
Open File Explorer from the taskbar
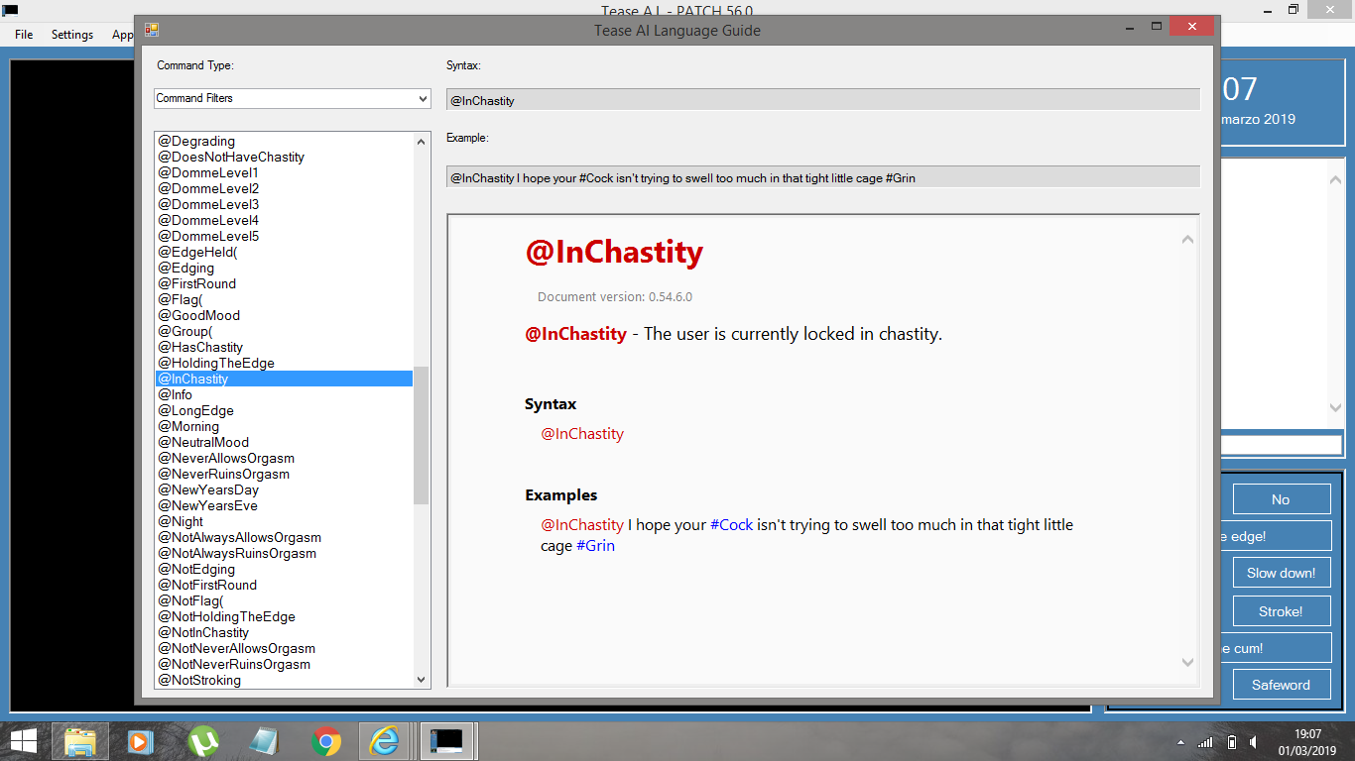(x=80, y=741)
